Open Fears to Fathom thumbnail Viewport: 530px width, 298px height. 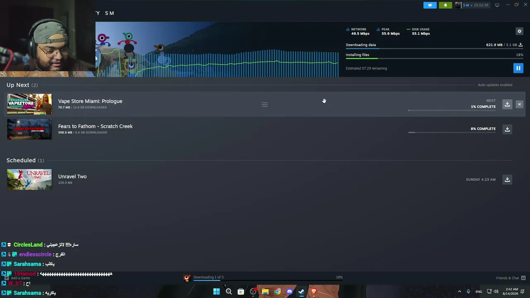[x=29, y=129]
